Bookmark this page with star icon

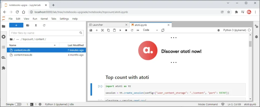tap(229, 12)
